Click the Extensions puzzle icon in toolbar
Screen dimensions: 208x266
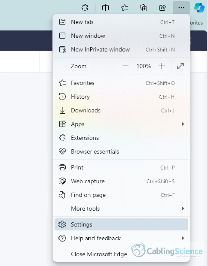[85, 8]
